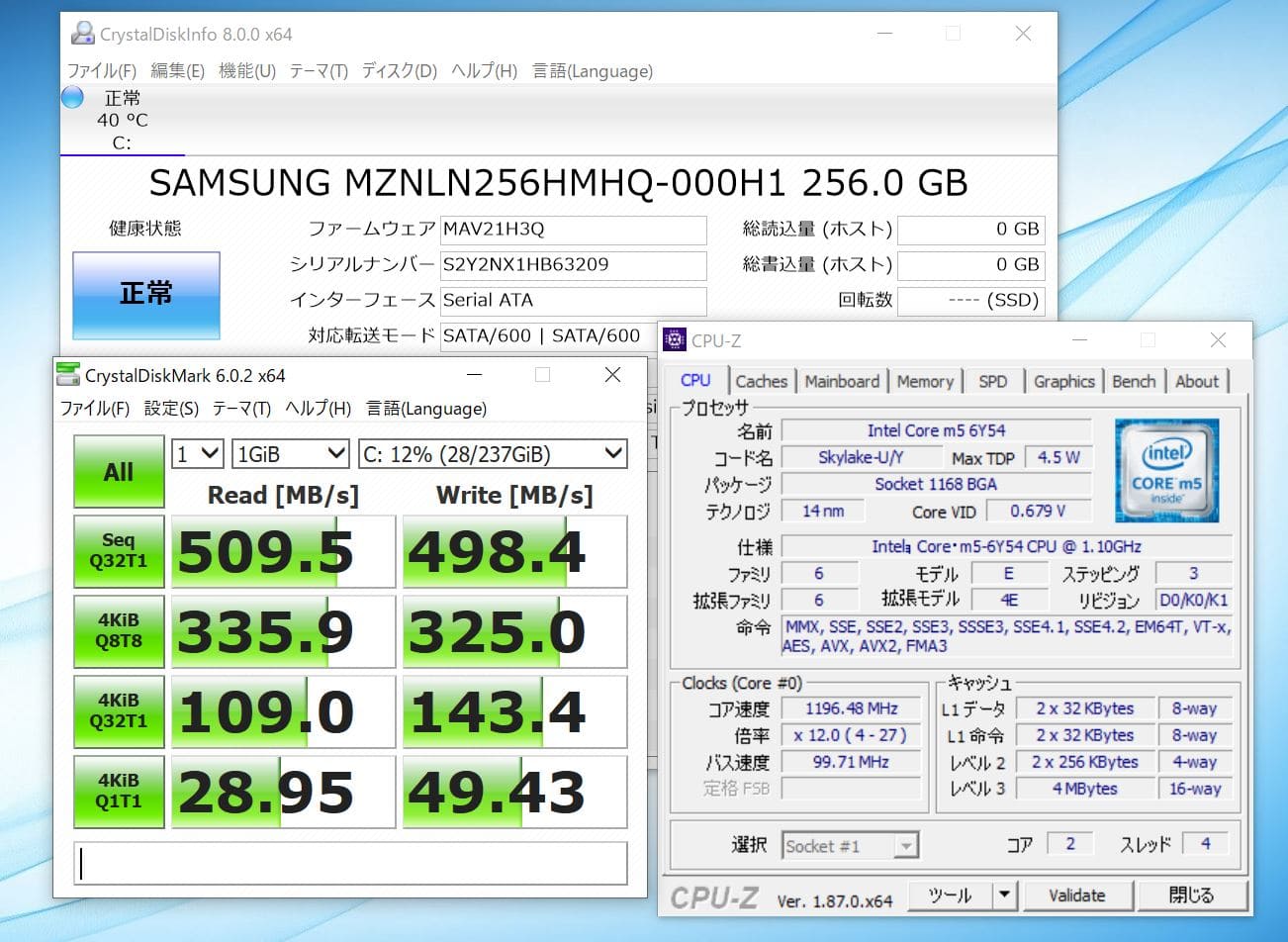Screen dimensions: 1288x942
Task: Click the 正常 health status button
Action: click(146, 295)
